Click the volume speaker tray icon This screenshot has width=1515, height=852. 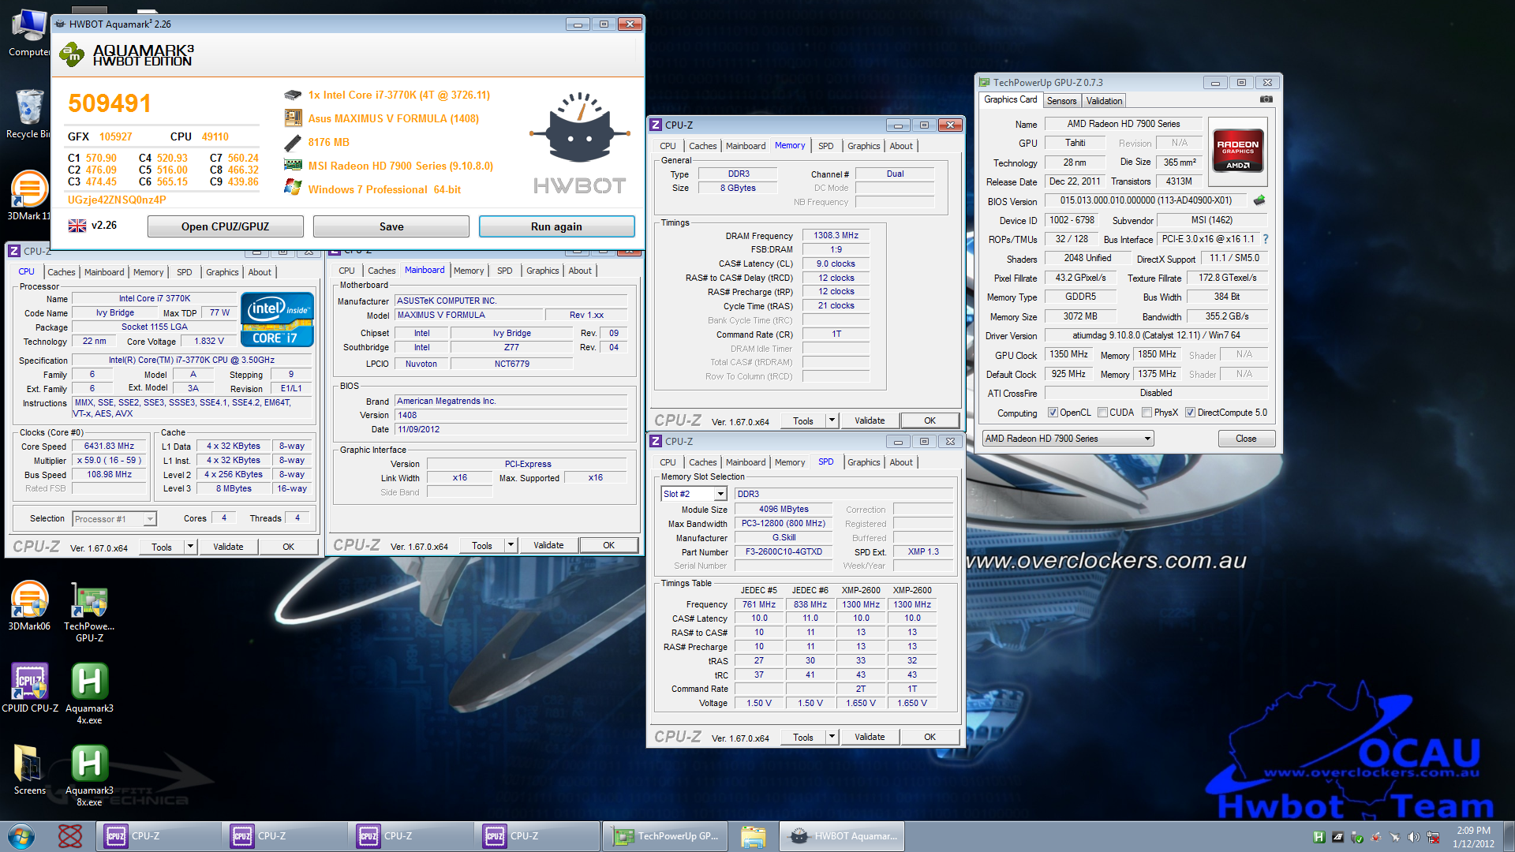[x=1414, y=837]
